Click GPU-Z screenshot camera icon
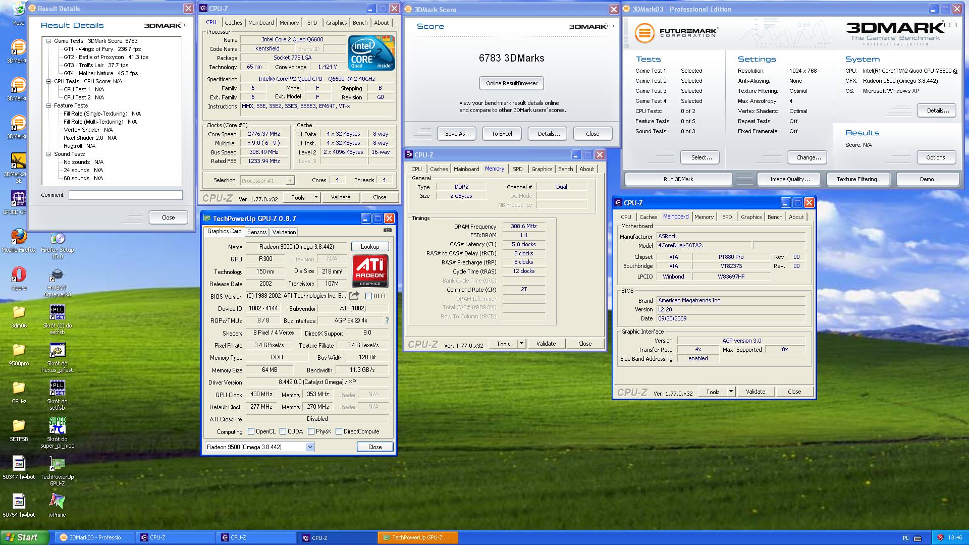Viewport: 969px width, 545px height. pos(387,230)
